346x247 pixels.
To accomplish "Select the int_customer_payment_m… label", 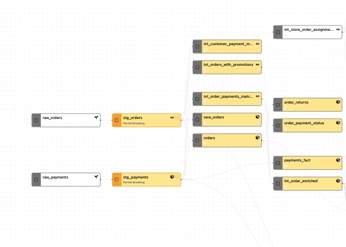I will pyautogui.click(x=228, y=44).
